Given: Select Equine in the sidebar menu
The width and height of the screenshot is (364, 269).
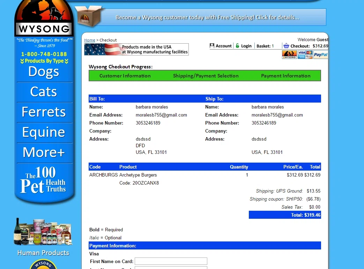Looking at the screenshot, I should coord(44,132).
